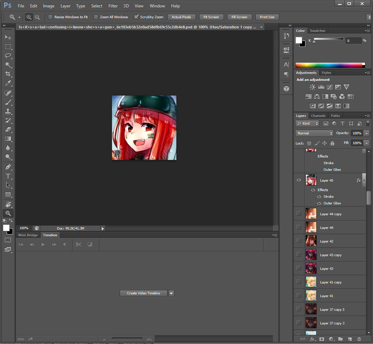Open the Window menu
The image size is (373, 344).
point(157,6)
